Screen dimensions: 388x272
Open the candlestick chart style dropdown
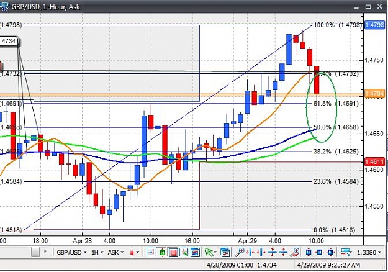tap(134, 252)
